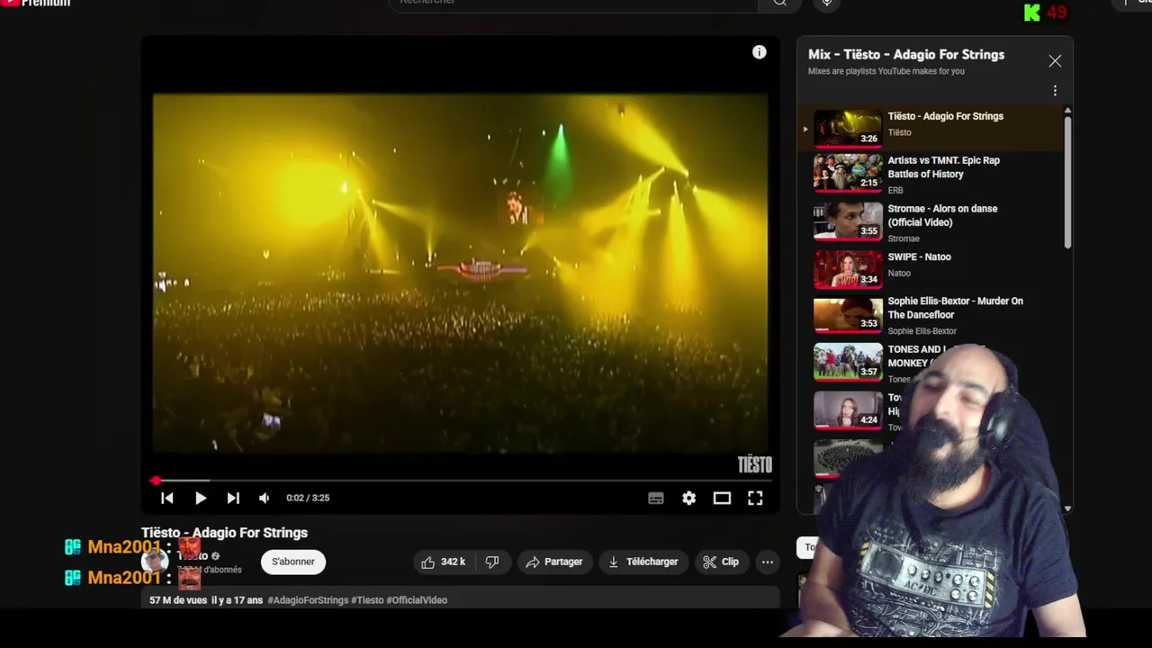Open #OfficialVideo hashtag link
Screen dimensions: 1152x648
(417, 600)
